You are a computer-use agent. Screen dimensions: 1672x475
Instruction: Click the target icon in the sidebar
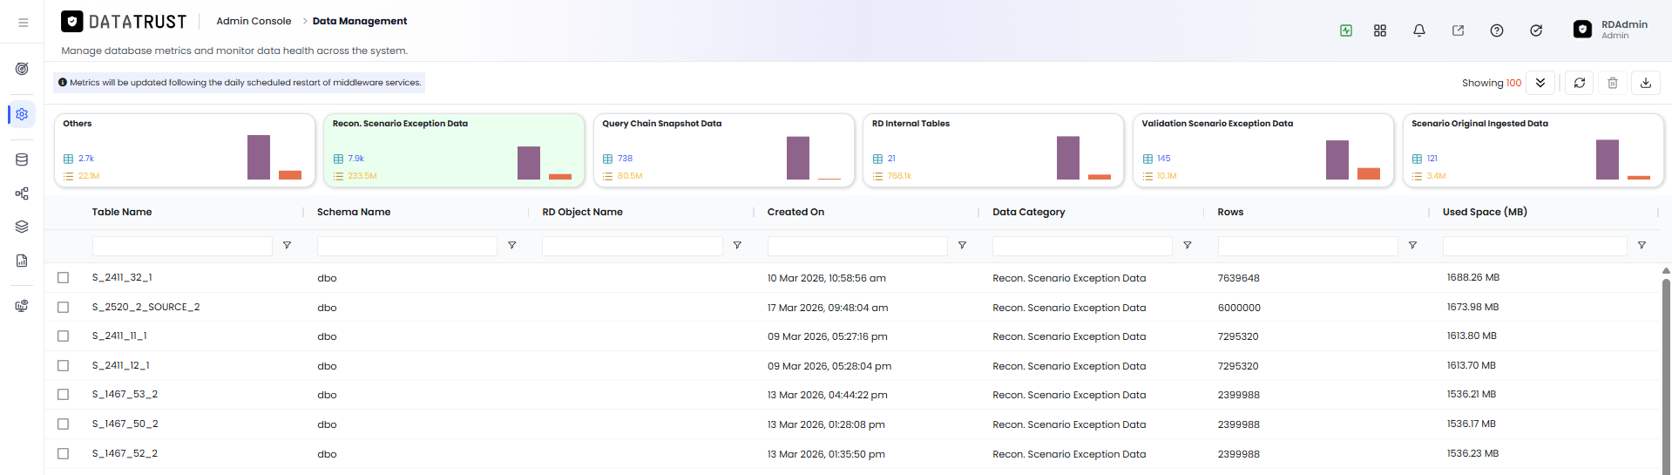coord(22,69)
